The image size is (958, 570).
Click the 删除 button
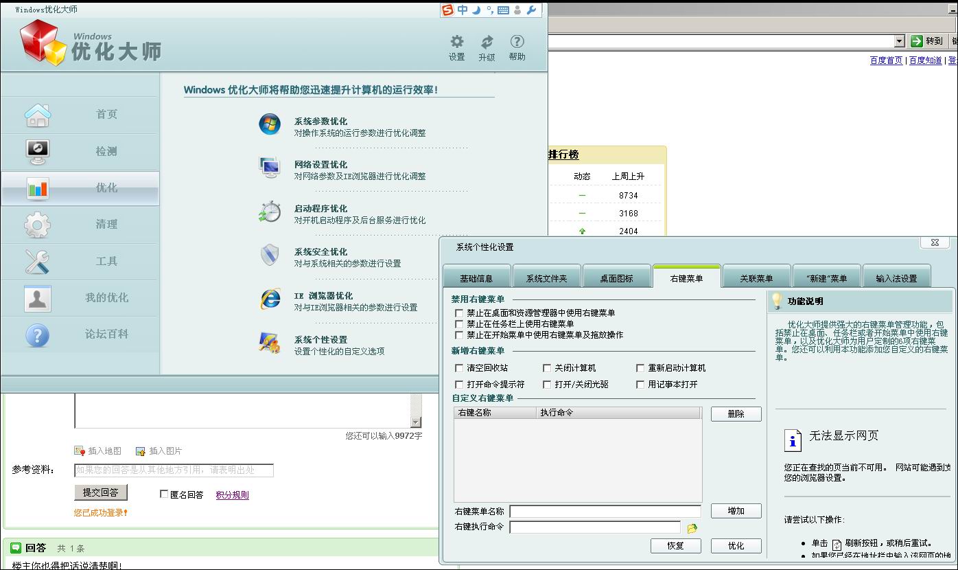(736, 414)
